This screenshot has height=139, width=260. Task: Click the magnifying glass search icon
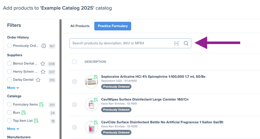(186, 43)
